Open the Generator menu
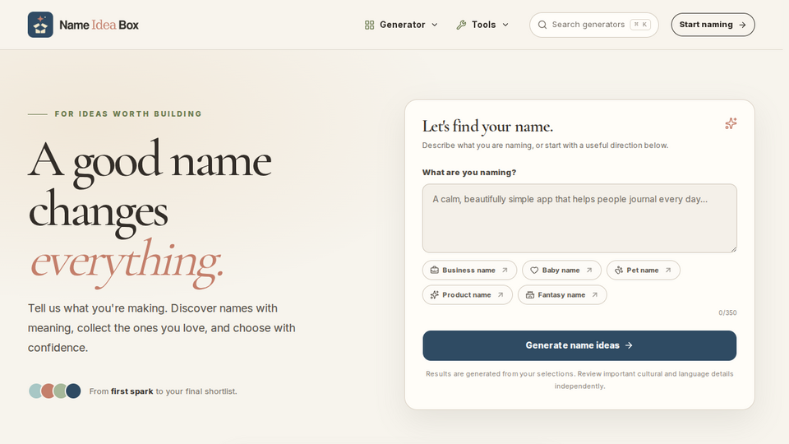Viewport: 789px width, 444px height. click(401, 25)
